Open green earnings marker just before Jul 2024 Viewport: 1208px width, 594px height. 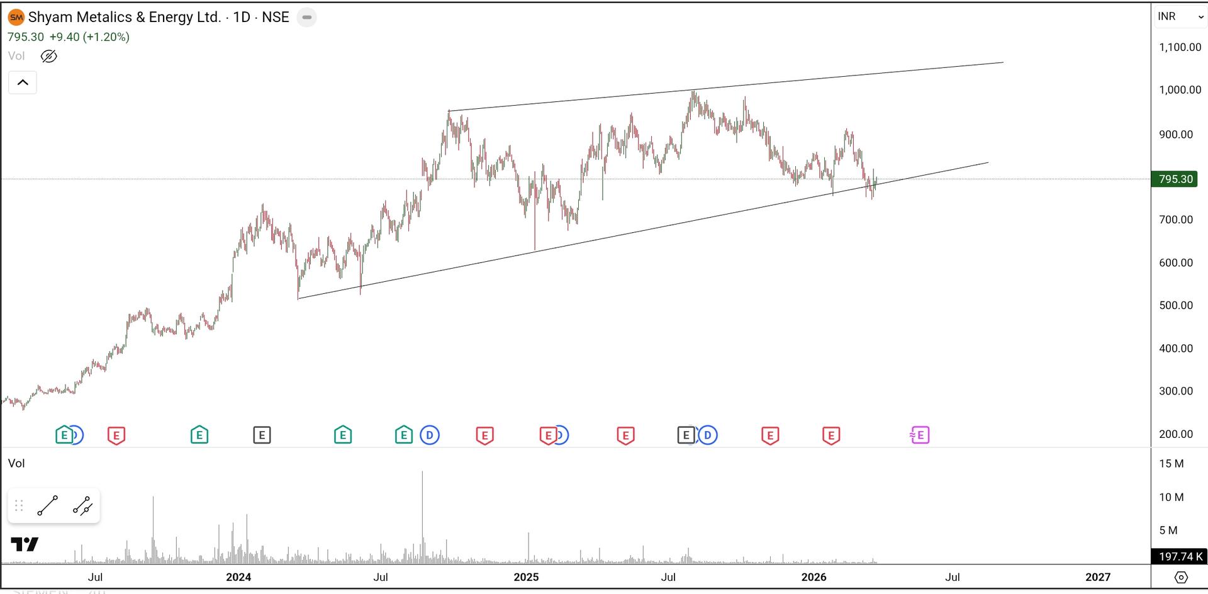click(x=343, y=435)
